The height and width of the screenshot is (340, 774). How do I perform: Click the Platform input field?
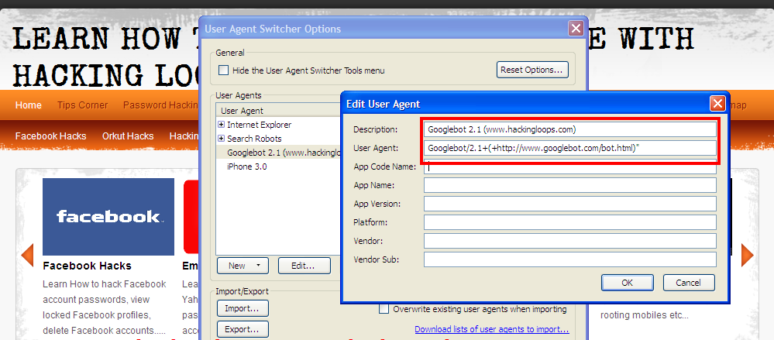[x=569, y=222]
